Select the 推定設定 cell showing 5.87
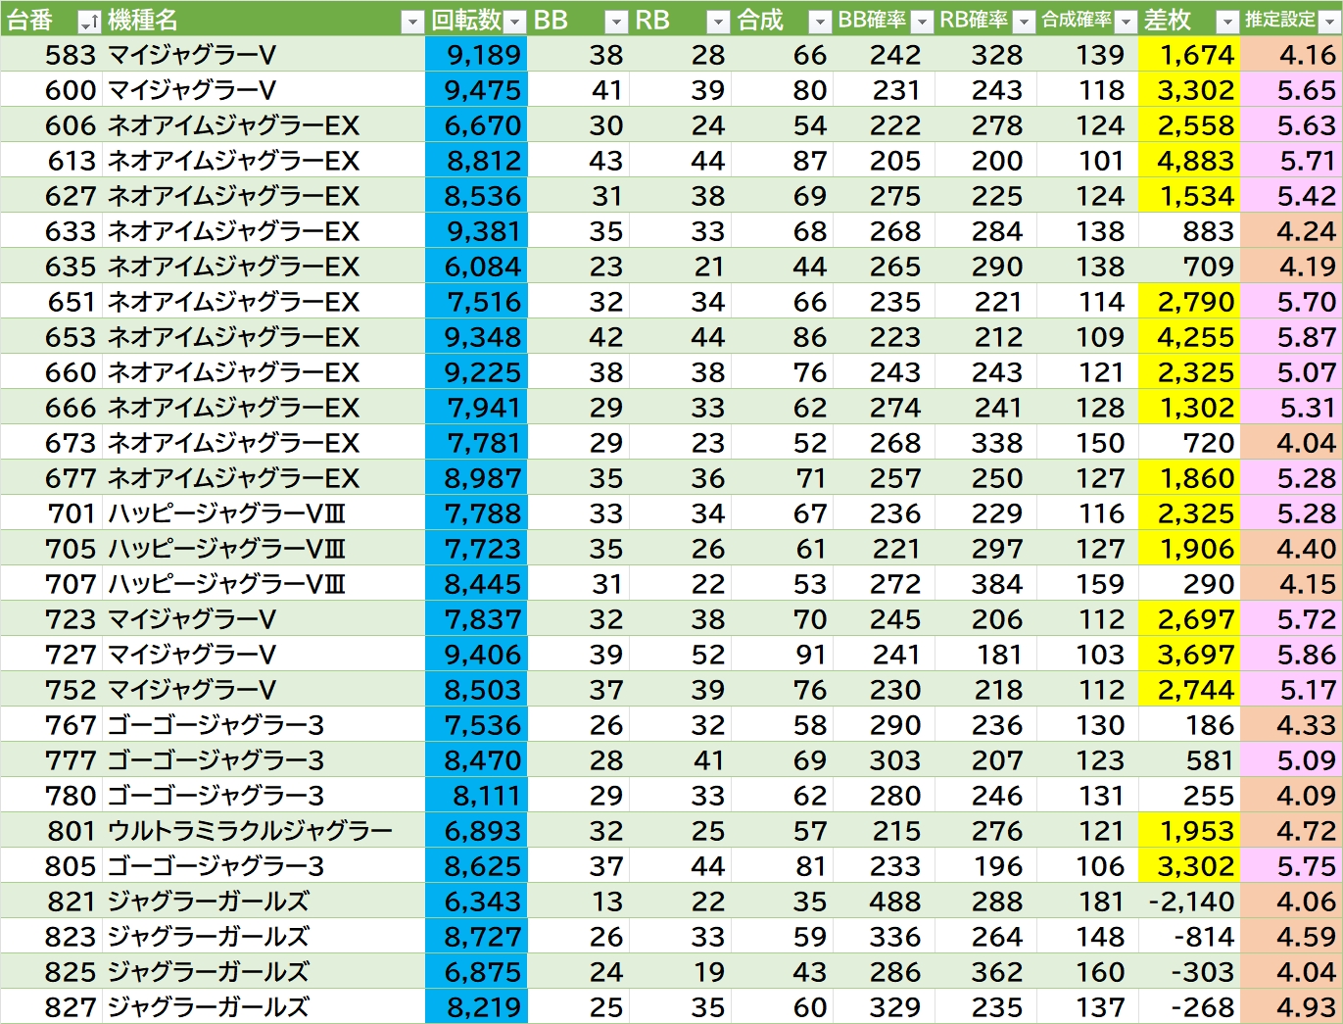This screenshot has width=1343, height=1024. point(1291,337)
